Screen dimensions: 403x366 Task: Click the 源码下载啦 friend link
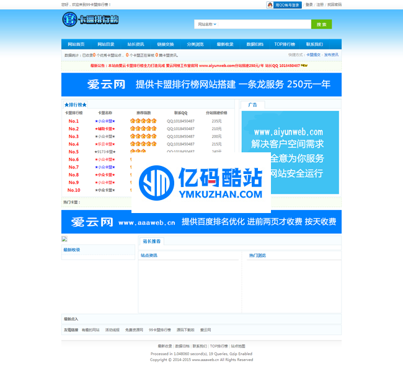pos(185,330)
